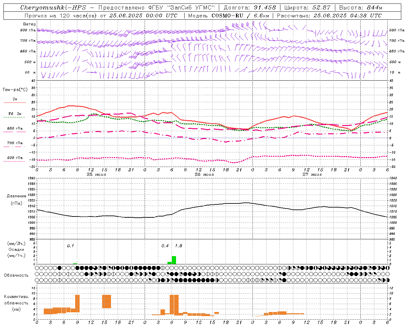
Task: Click the (мм/3ч.) precipitation unit label
Action: [x=16, y=243]
